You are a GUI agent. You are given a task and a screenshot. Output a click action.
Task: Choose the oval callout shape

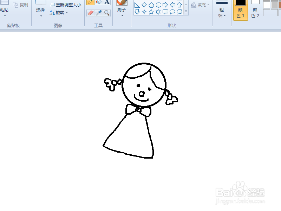[172, 12]
